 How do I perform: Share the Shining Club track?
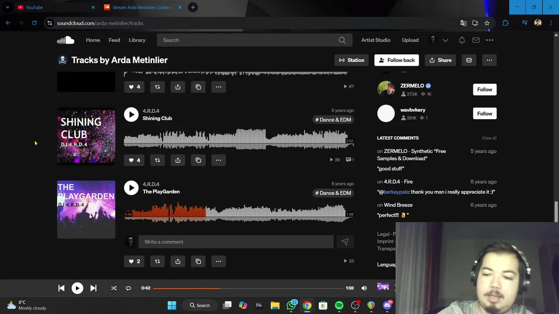tap(178, 160)
